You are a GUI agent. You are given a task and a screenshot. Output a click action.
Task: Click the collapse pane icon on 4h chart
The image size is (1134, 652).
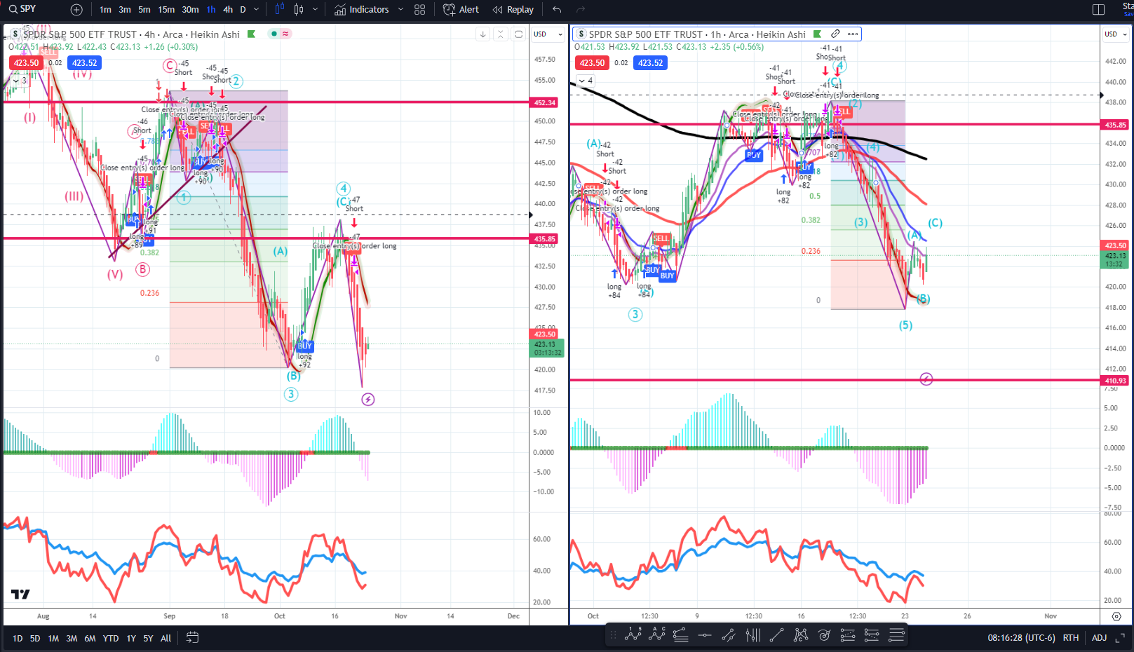[500, 34]
